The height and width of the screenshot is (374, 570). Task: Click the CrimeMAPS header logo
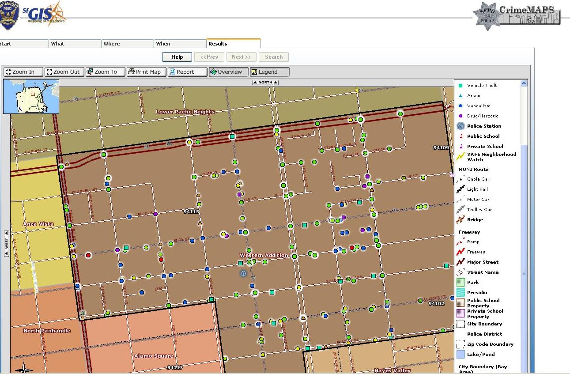click(x=517, y=15)
